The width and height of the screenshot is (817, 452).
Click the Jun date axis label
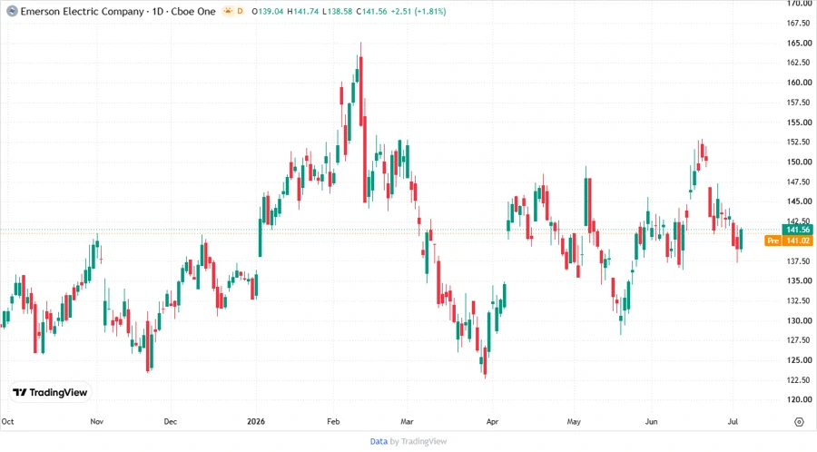coord(651,421)
